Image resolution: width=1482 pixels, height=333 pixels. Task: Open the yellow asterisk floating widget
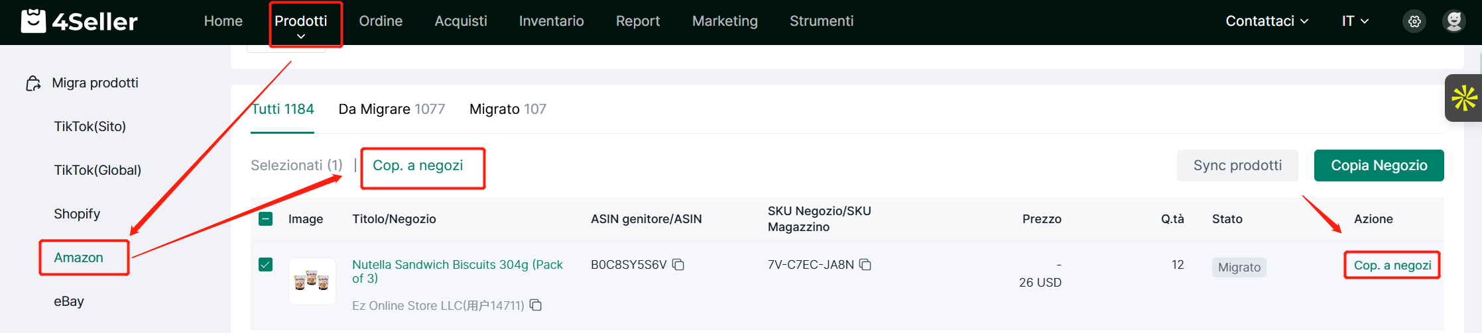(x=1464, y=98)
